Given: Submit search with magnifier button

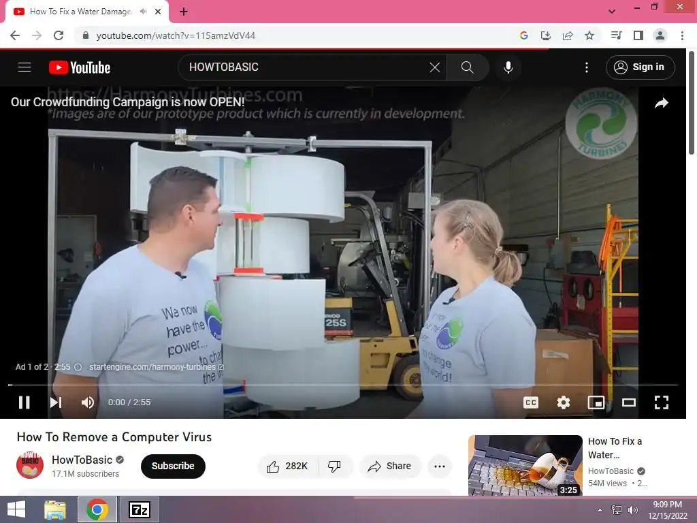Looking at the screenshot, I should pos(467,67).
